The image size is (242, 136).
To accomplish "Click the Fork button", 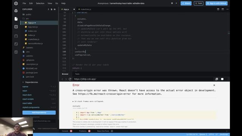I will tap(199, 3).
